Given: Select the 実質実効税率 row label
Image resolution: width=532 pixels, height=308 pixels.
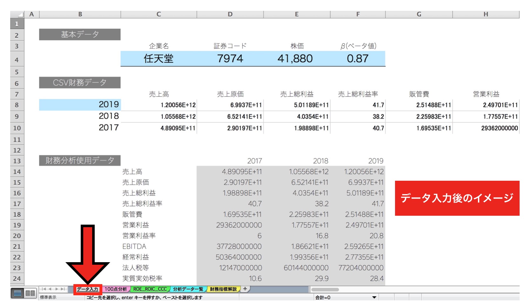Looking at the screenshot, I should click(x=142, y=278).
